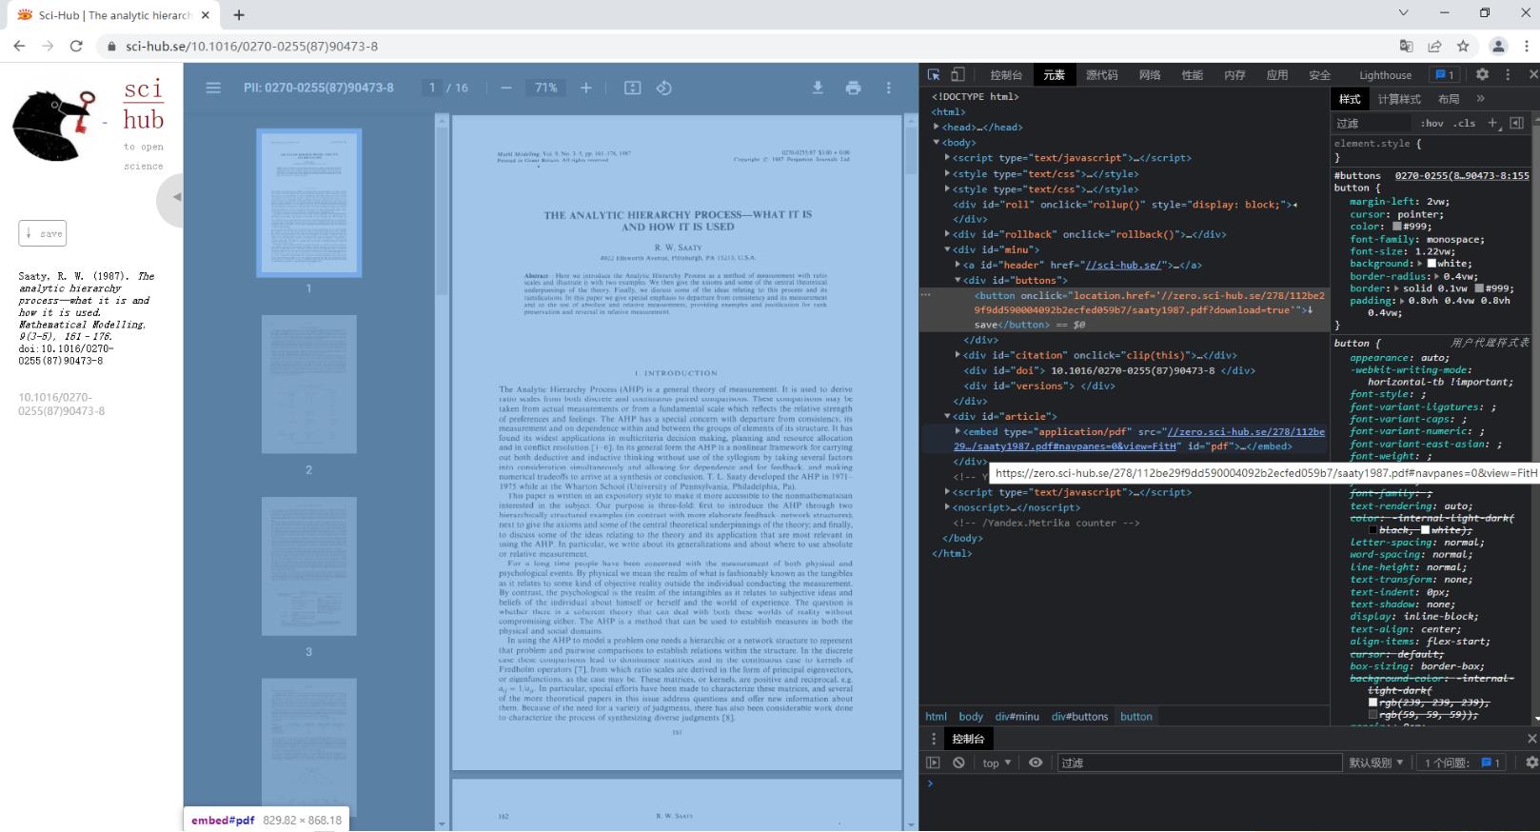Open a new browser tab
The width and height of the screenshot is (1540, 832).
(239, 15)
